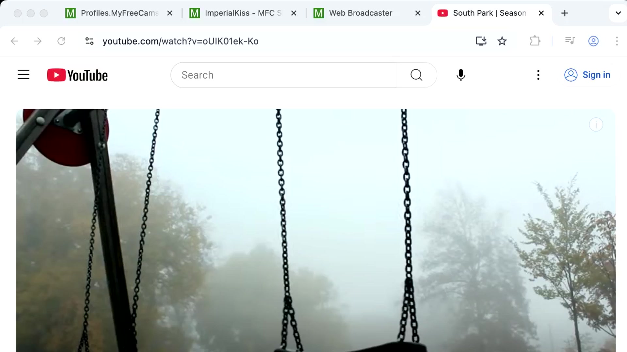View site information icon in address bar
Viewport: 627px width, 352px height.
(89, 41)
